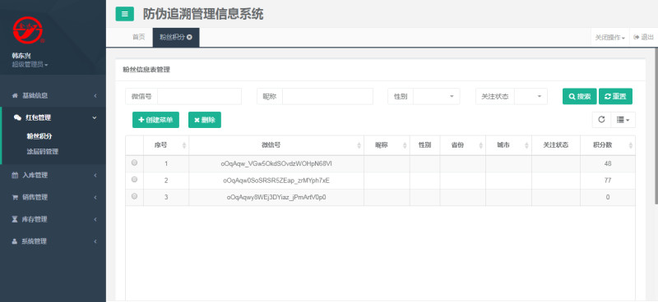
Task: Click cell oOqAqwy8WEj3DYiaz_jPmArtV0p0
Action: (x=276, y=197)
